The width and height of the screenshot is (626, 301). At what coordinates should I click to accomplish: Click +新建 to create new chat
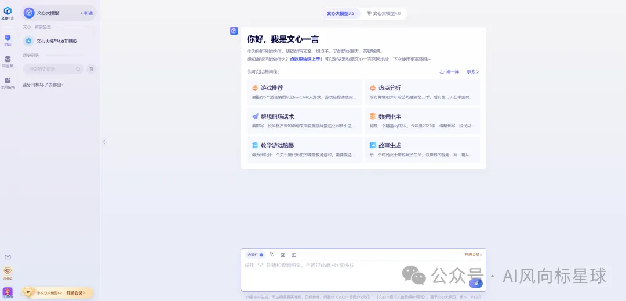(86, 13)
